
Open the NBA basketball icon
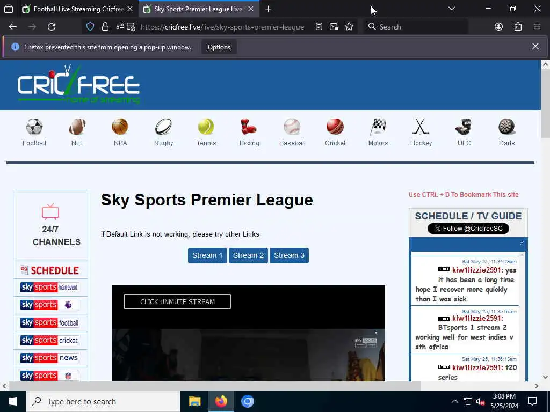click(120, 127)
